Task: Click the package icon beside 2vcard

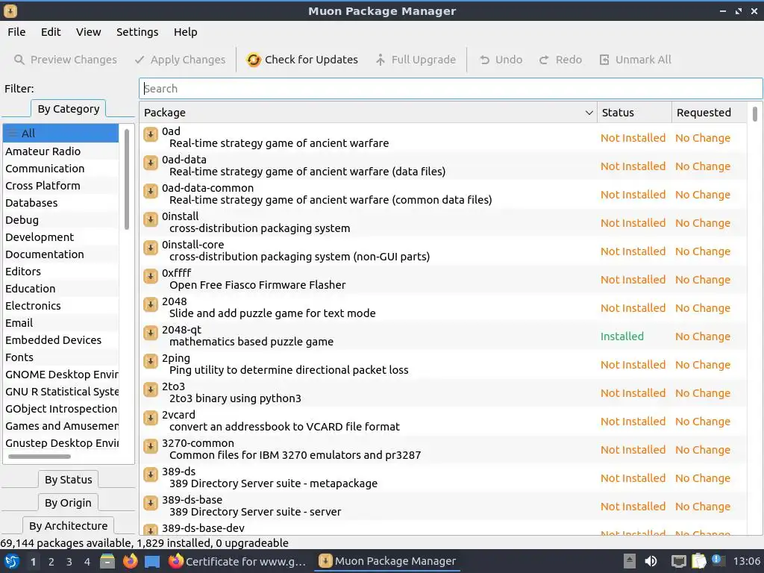Action: 151,418
